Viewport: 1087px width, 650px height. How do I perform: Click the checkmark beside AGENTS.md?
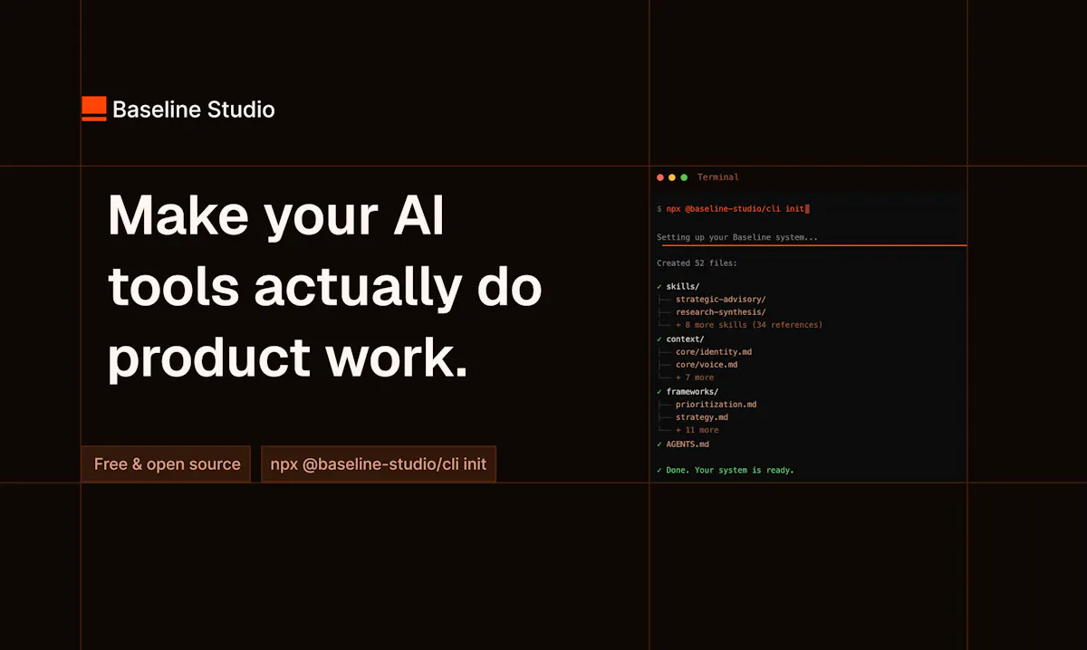coord(659,444)
